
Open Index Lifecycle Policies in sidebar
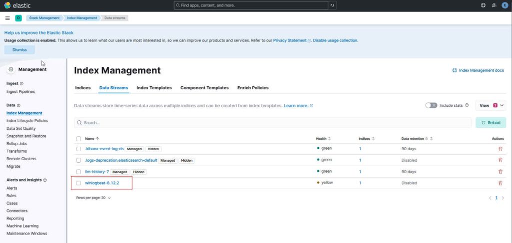point(27,121)
